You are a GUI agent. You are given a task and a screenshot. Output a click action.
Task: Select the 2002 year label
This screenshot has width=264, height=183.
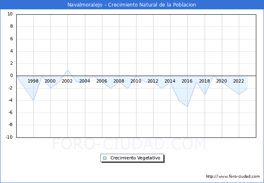67,81
